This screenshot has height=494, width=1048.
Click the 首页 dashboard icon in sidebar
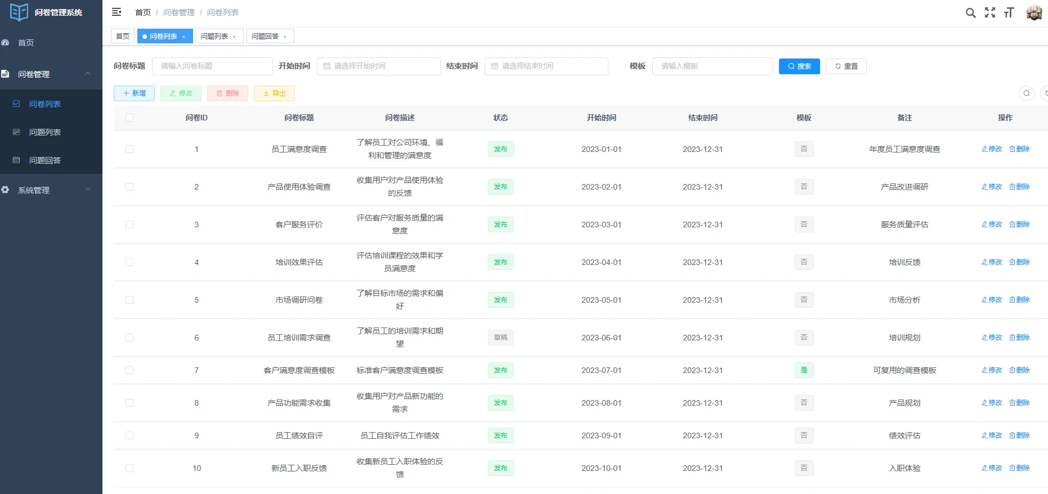tap(6, 43)
